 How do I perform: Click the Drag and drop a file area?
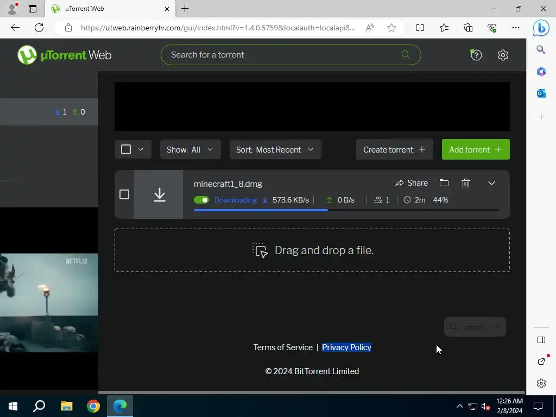[312, 250]
